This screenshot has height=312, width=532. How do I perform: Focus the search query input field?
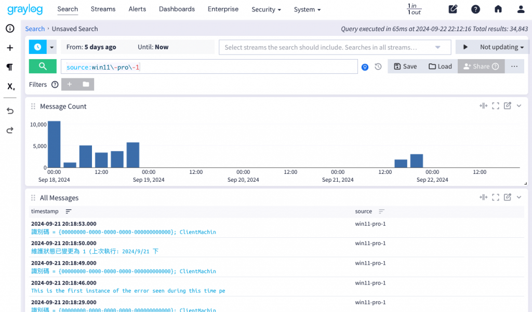pos(209,66)
